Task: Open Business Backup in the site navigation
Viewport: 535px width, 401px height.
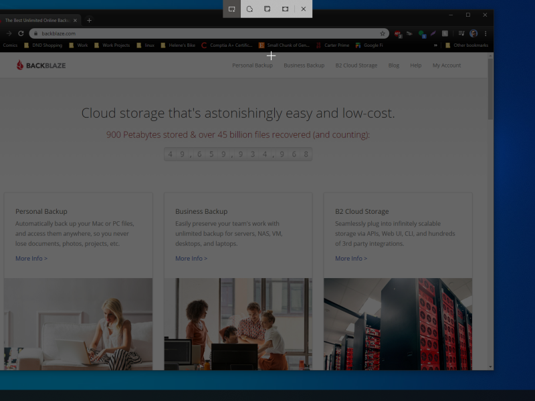Action: pos(304,65)
